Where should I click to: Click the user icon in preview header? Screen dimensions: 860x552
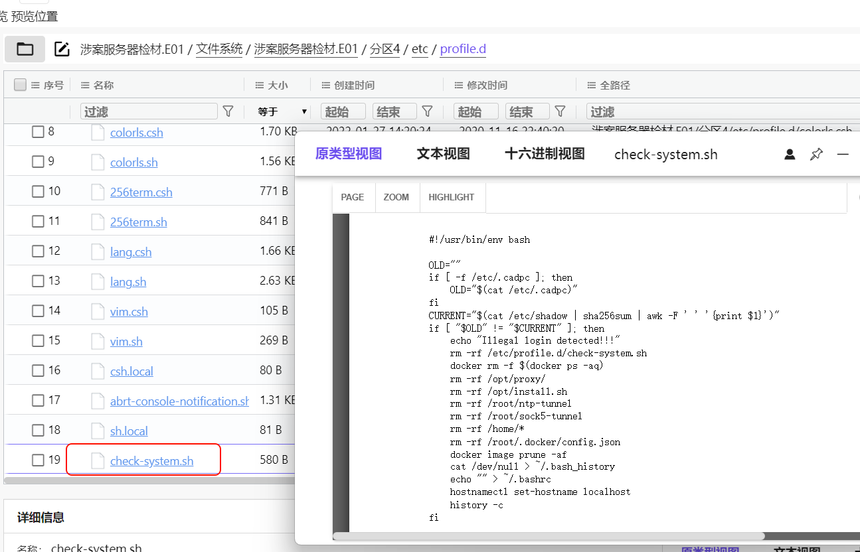coord(790,155)
